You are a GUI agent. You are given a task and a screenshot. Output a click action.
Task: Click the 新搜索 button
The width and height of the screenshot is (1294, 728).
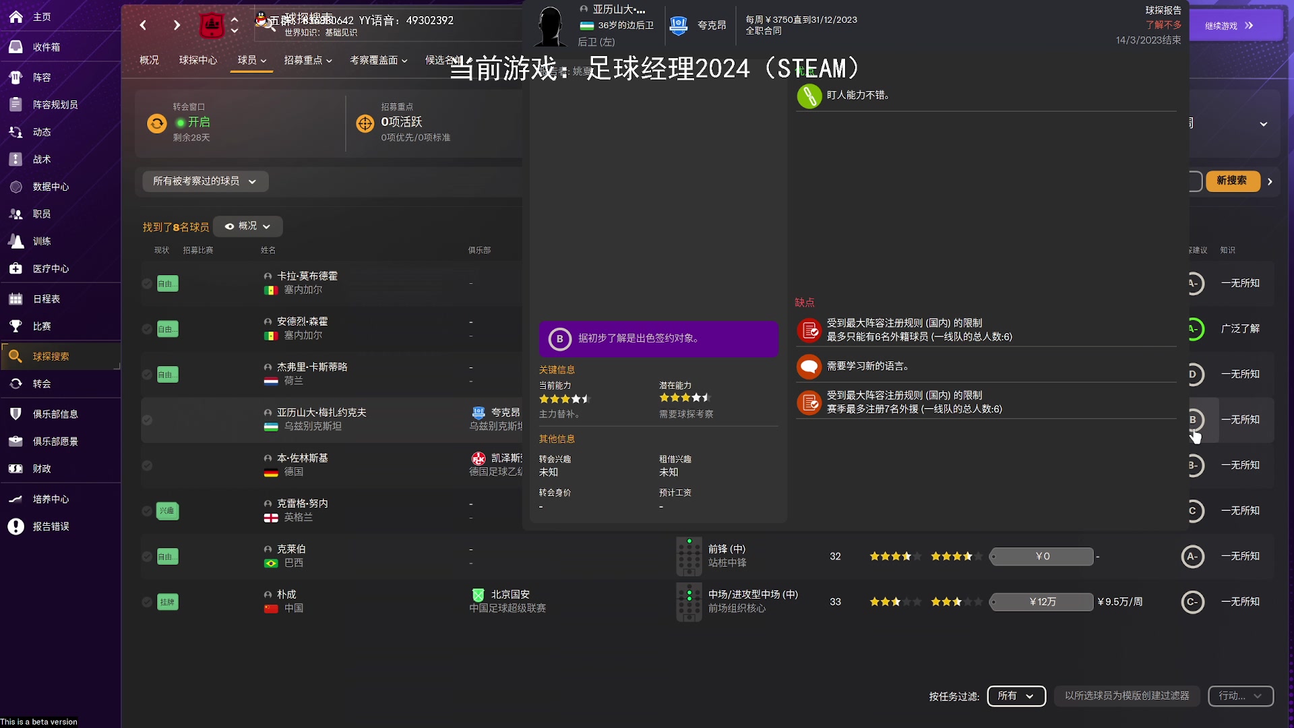click(1233, 181)
